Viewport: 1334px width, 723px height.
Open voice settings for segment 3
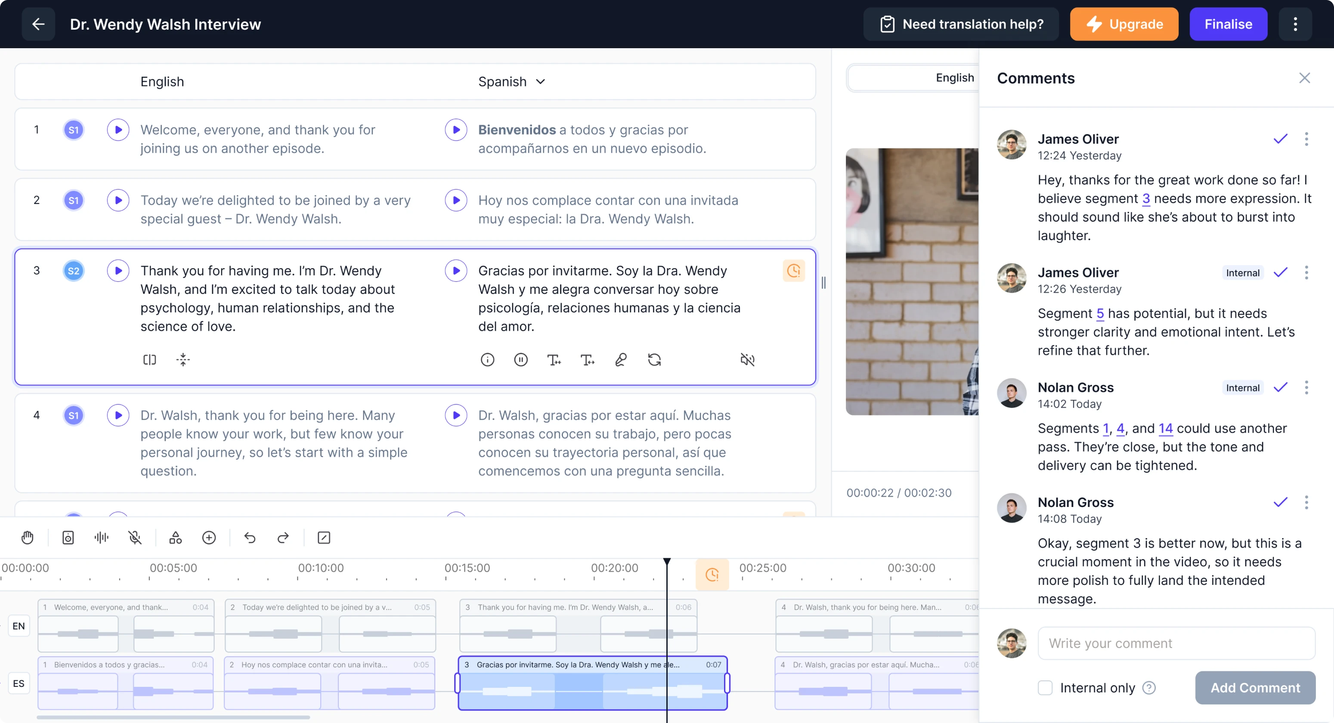pyautogui.click(x=620, y=359)
